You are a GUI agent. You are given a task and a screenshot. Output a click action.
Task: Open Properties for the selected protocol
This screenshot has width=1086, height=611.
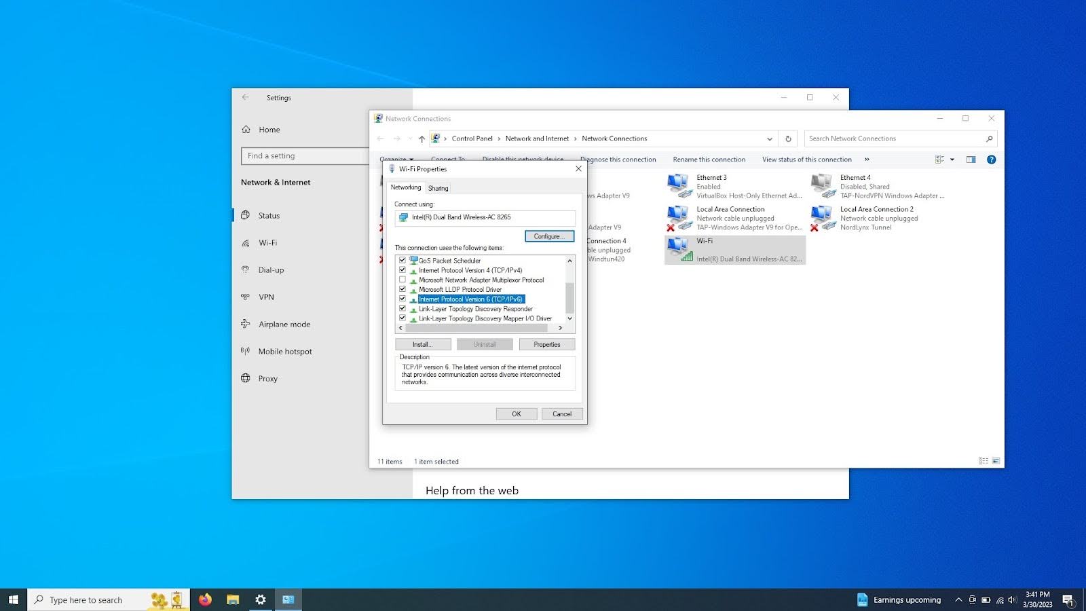tap(547, 344)
